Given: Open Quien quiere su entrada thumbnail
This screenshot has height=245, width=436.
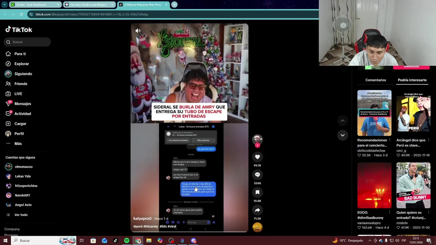Looking at the screenshot, I should 413,185.
